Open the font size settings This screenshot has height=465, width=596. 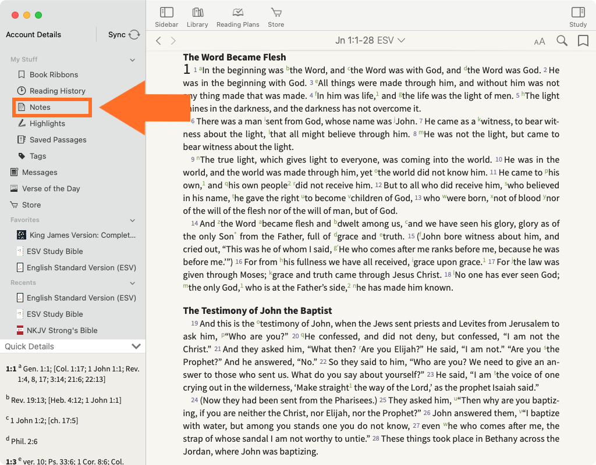pos(540,41)
